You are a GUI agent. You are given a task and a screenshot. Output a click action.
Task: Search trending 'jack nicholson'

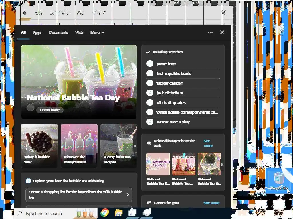pos(183,93)
